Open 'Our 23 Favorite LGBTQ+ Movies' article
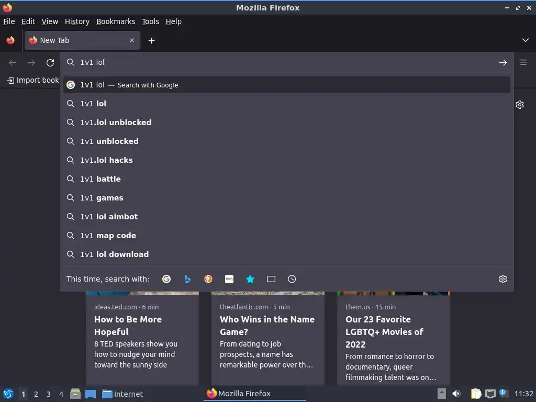The height and width of the screenshot is (402, 536). pos(394,338)
